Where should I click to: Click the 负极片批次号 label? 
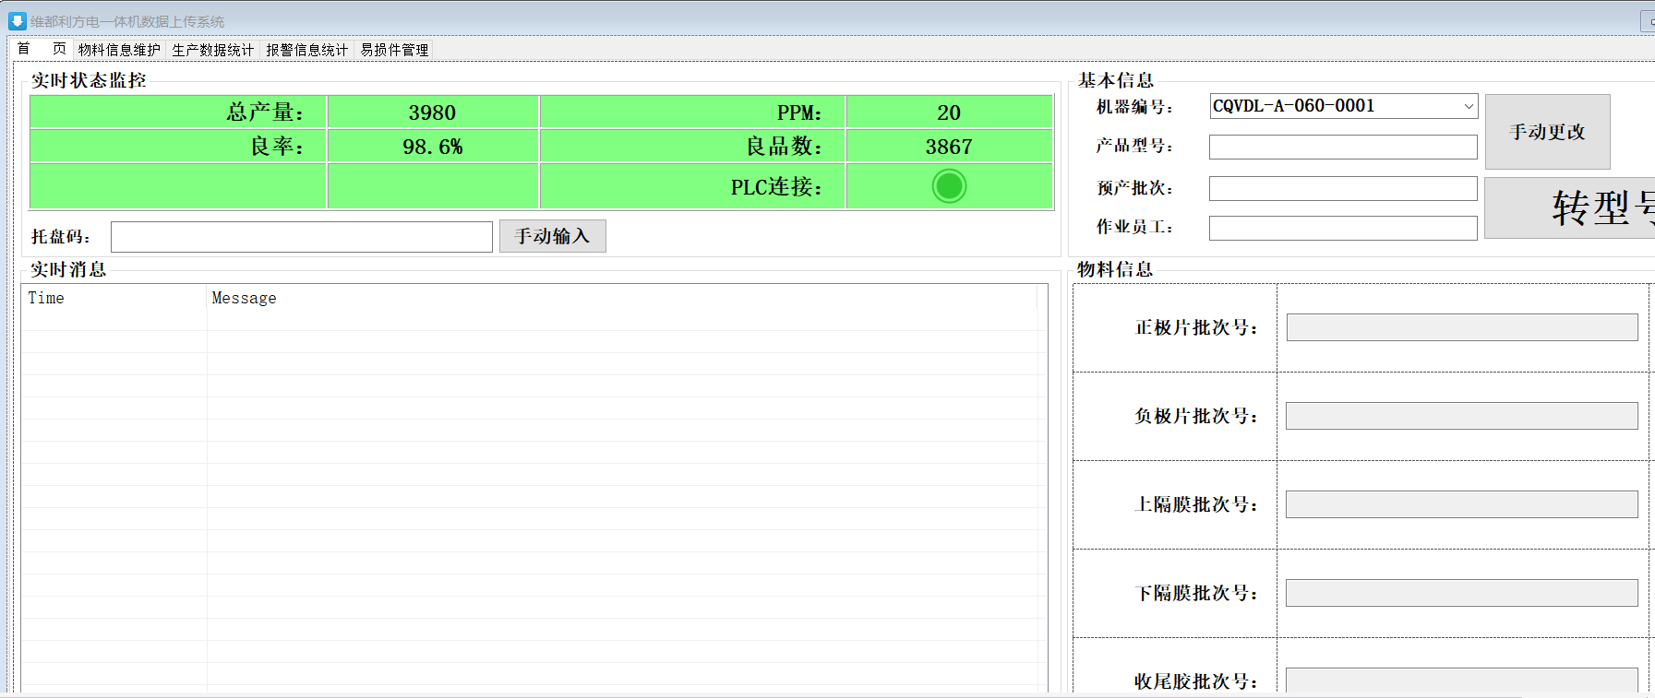pyautogui.click(x=1196, y=416)
